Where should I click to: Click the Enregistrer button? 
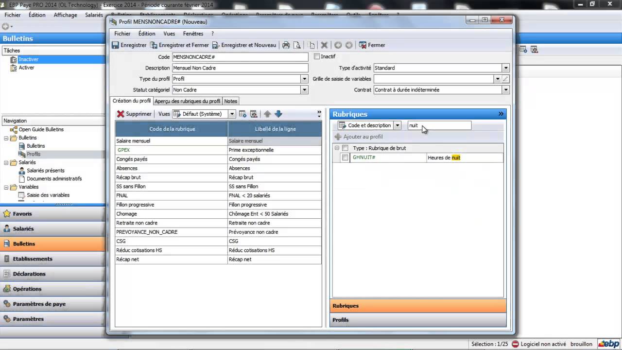click(x=129, y=45)
